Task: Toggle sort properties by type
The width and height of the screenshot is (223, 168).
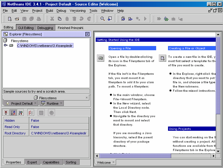Action: tap(21, 113)
